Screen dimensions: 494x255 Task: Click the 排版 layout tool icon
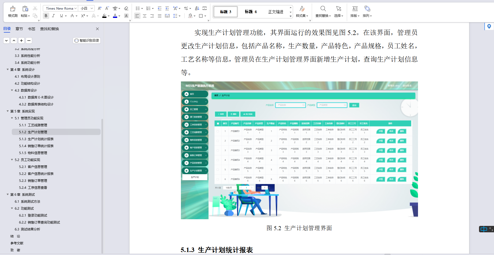(355, 9)
